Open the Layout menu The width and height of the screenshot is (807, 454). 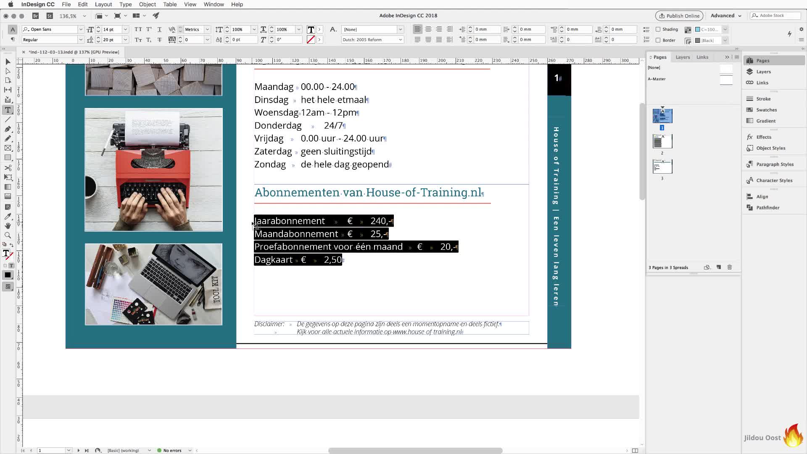point(103,4)
